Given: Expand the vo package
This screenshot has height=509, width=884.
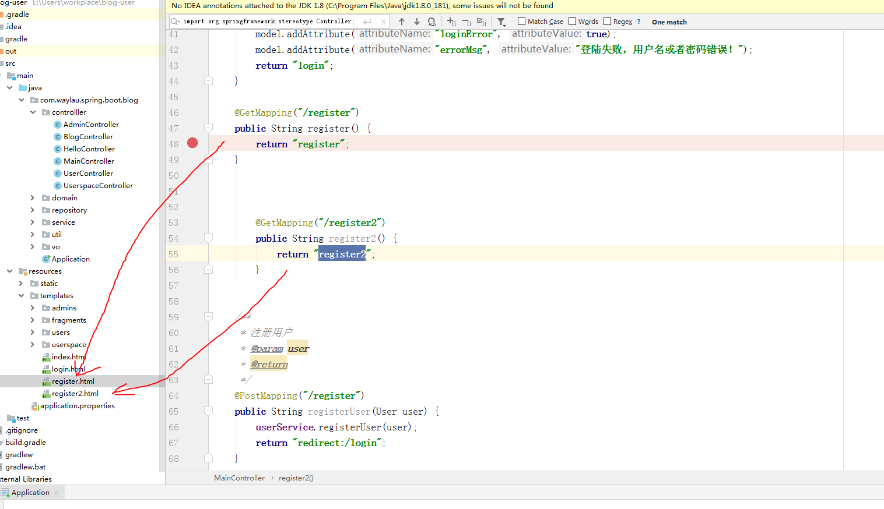Looking at the screenshot, I should tap(33, 247).
